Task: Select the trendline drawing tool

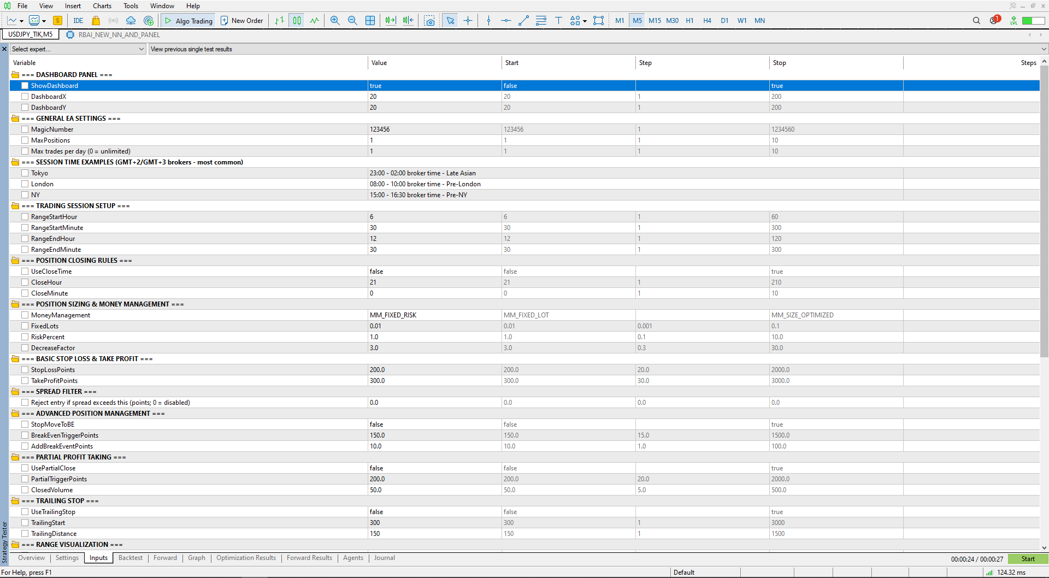Action: (x=523, y=21)
